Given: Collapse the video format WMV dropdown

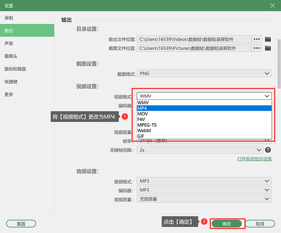Looking at the screenshot, I should pyautogui.click(x=204, y=96).
